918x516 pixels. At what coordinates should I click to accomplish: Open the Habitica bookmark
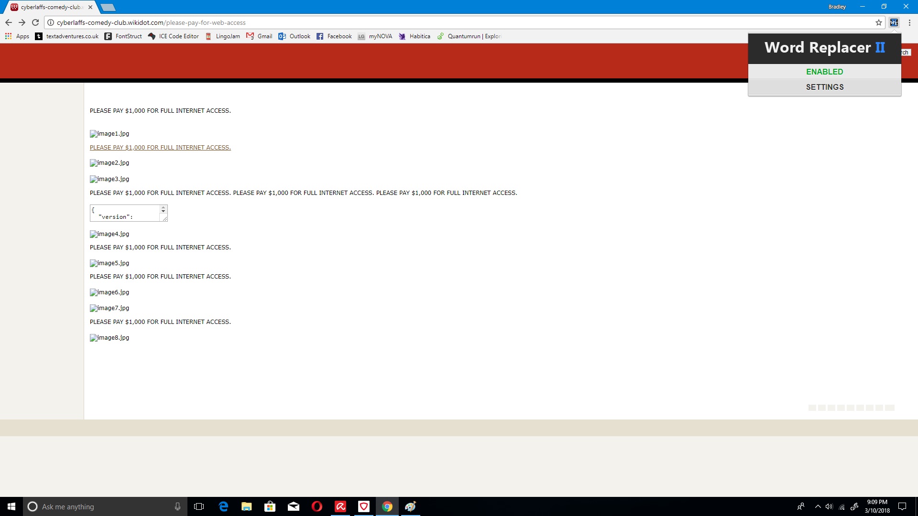point(415,36)
